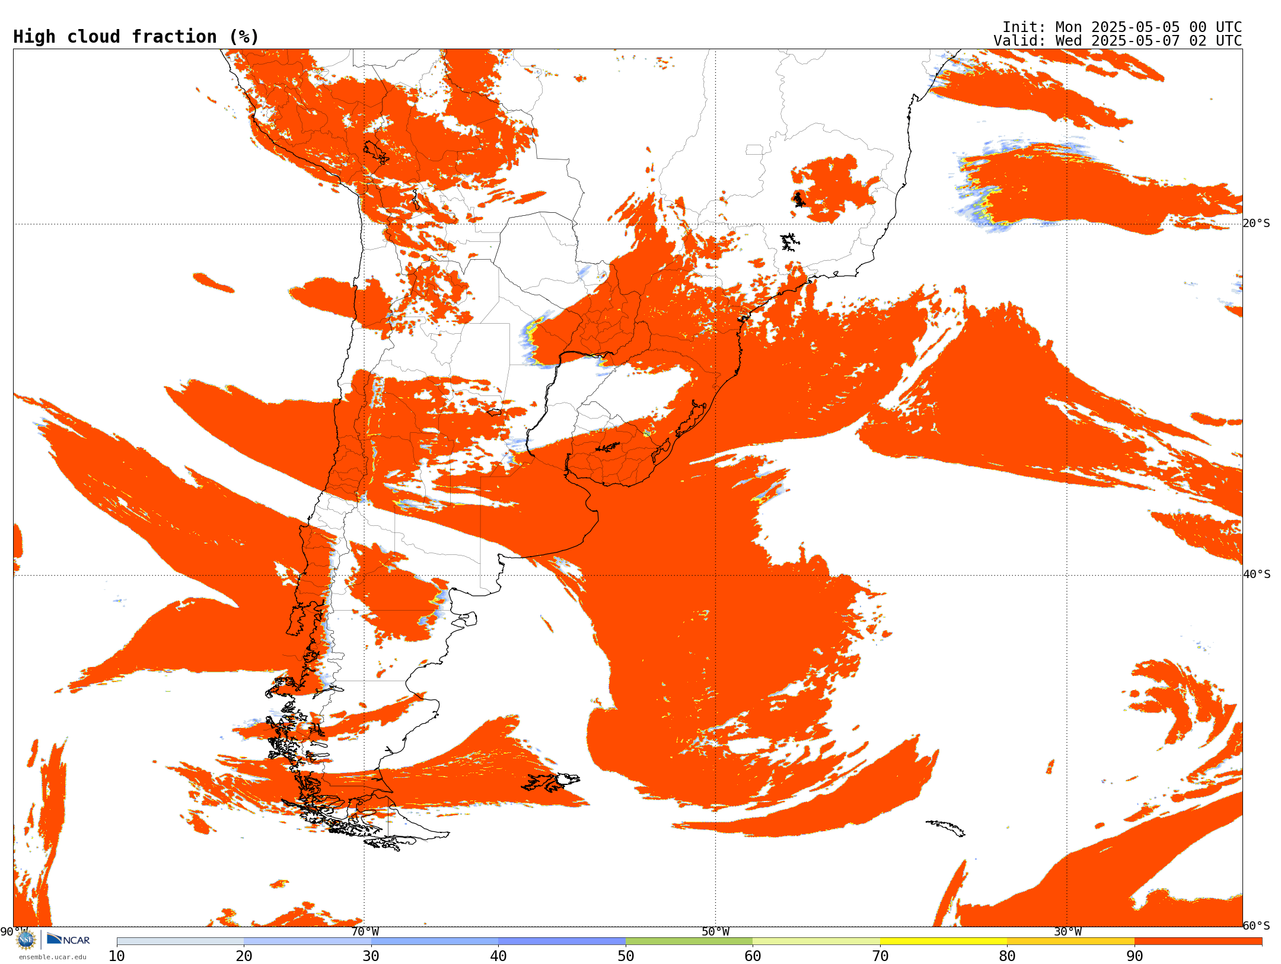Pick the 20-30 light blue colorbar segment

pos(307,941)
